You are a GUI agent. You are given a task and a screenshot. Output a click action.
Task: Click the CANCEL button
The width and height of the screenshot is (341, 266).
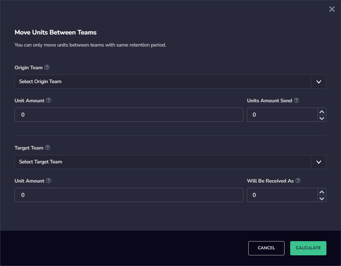pos(266,248)
